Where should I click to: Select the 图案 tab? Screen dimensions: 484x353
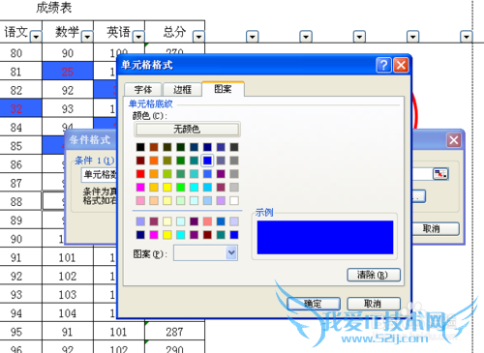[x=223, y=89]
